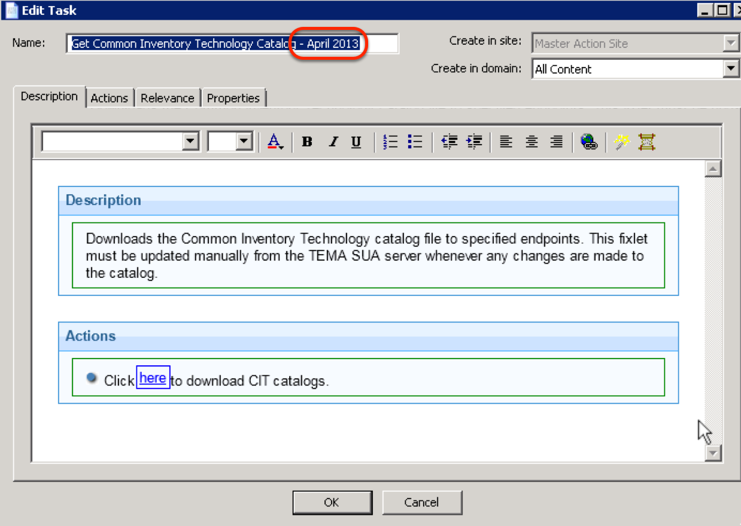Open the font size dropdown
Image resolution: width=741 pixels, height=526 pixels.
pyautogui.click(x=242, y=141)
